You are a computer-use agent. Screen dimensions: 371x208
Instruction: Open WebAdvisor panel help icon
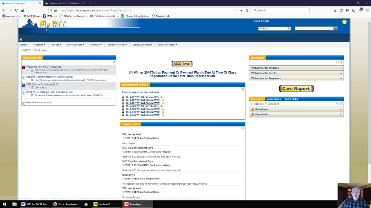coord(341,62)
